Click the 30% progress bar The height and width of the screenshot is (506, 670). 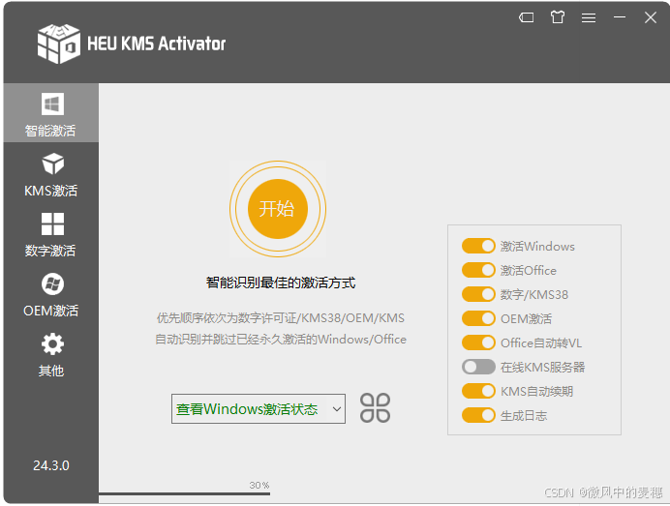click(184, 494)
